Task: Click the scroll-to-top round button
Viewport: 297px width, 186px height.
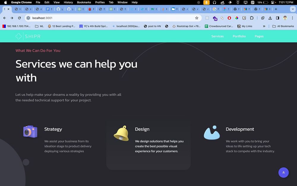Action: [284, 173]
